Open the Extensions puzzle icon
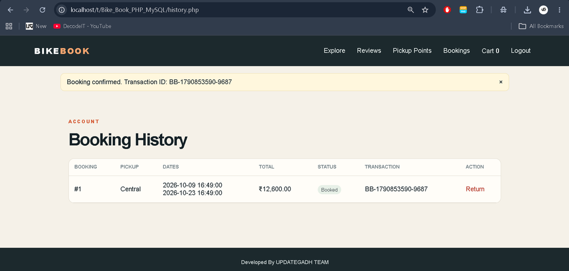 480,10
